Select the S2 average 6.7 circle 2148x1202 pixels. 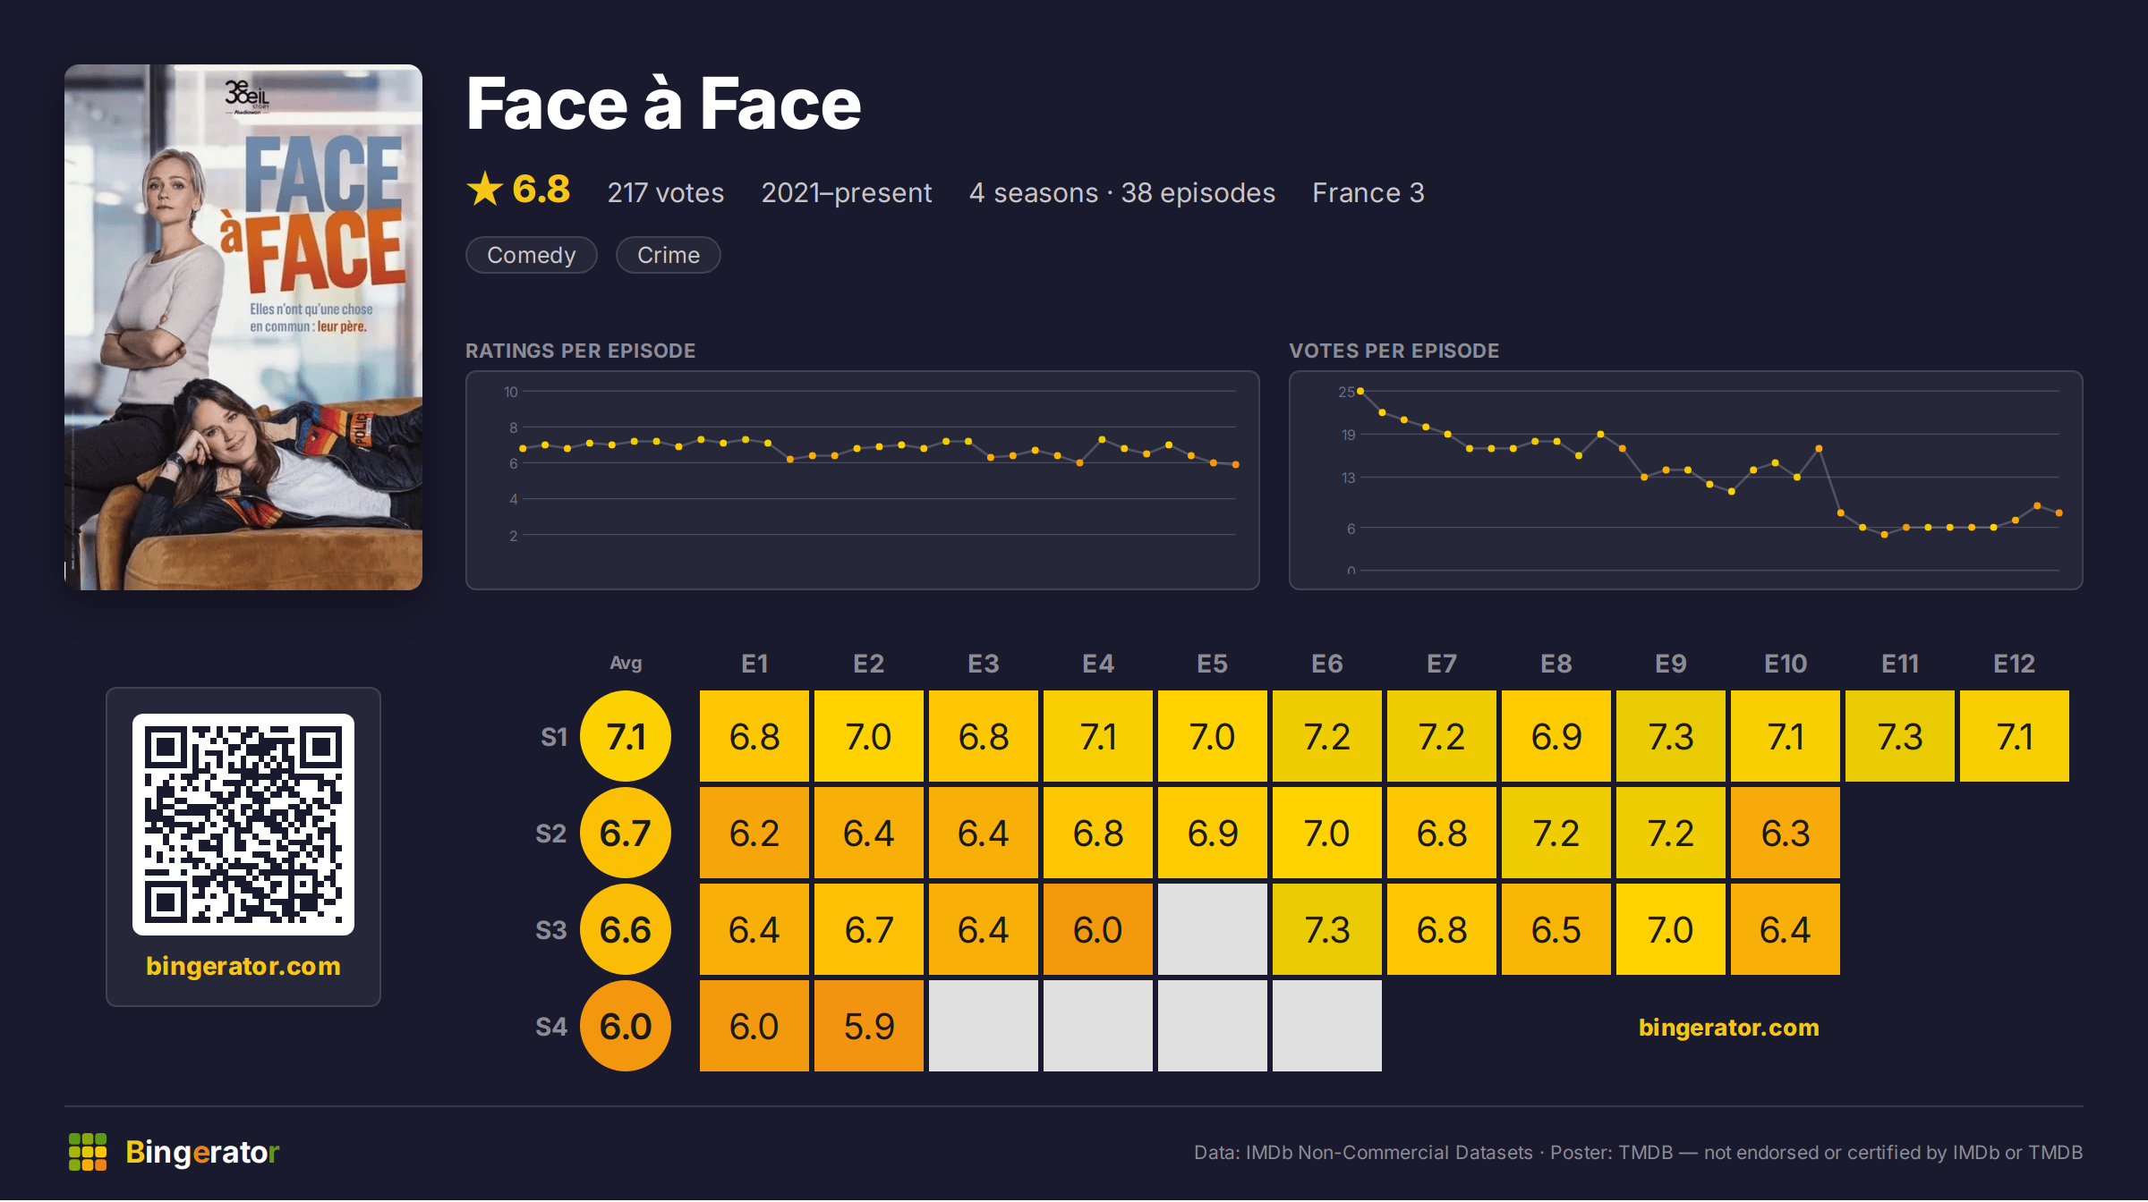pyautogui.click(x=626, y=833)
